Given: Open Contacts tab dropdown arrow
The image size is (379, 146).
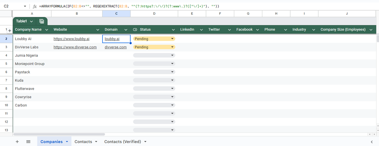Looking at the screenshot, I should point(96,142).
